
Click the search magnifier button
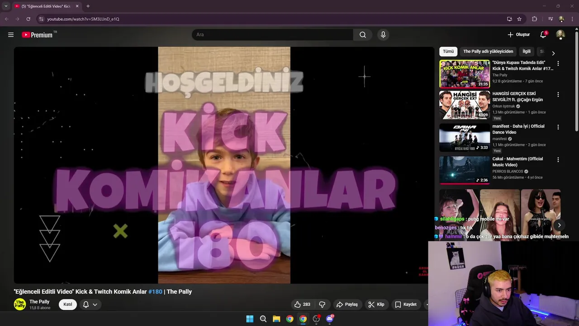click(363, 34)
